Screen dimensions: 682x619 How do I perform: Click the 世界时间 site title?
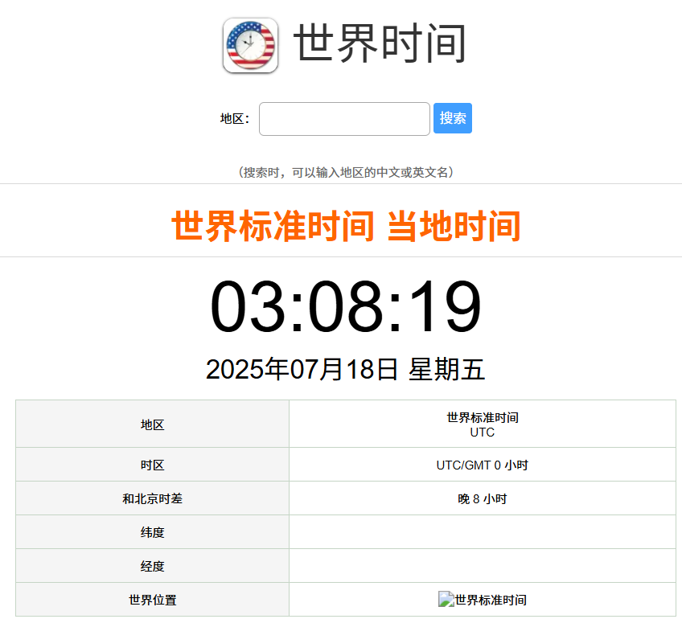pyautogui.click(x=380, y=43)
